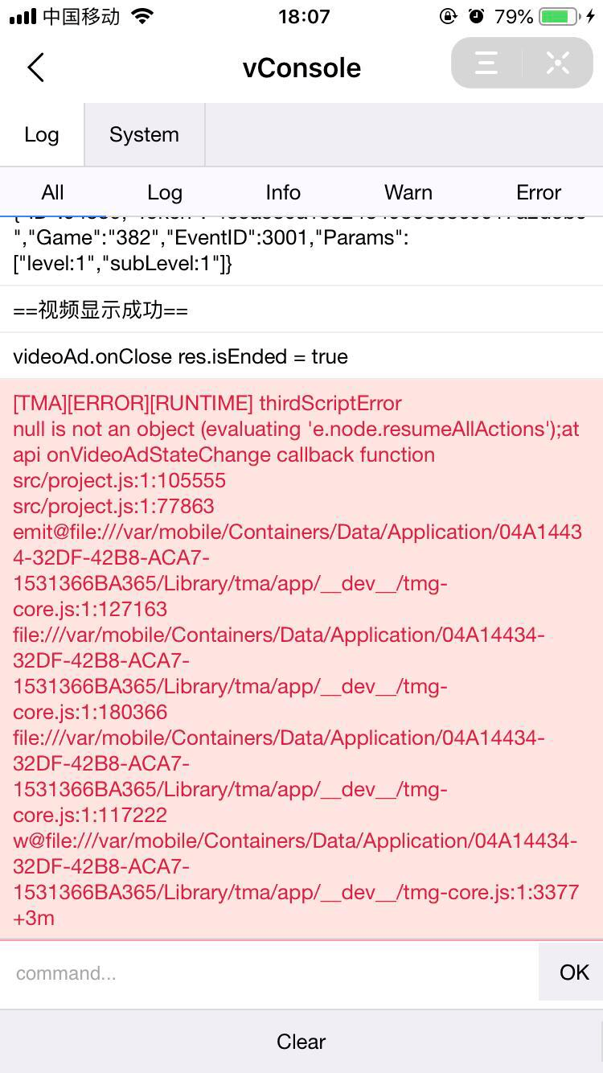Tap the videoAd.onClose log line

coord(180,356)
